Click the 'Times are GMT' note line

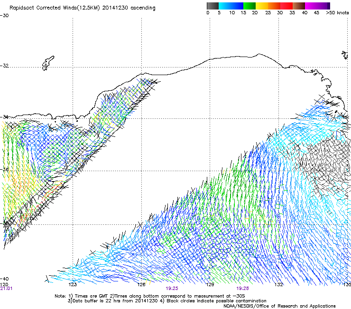149,296
